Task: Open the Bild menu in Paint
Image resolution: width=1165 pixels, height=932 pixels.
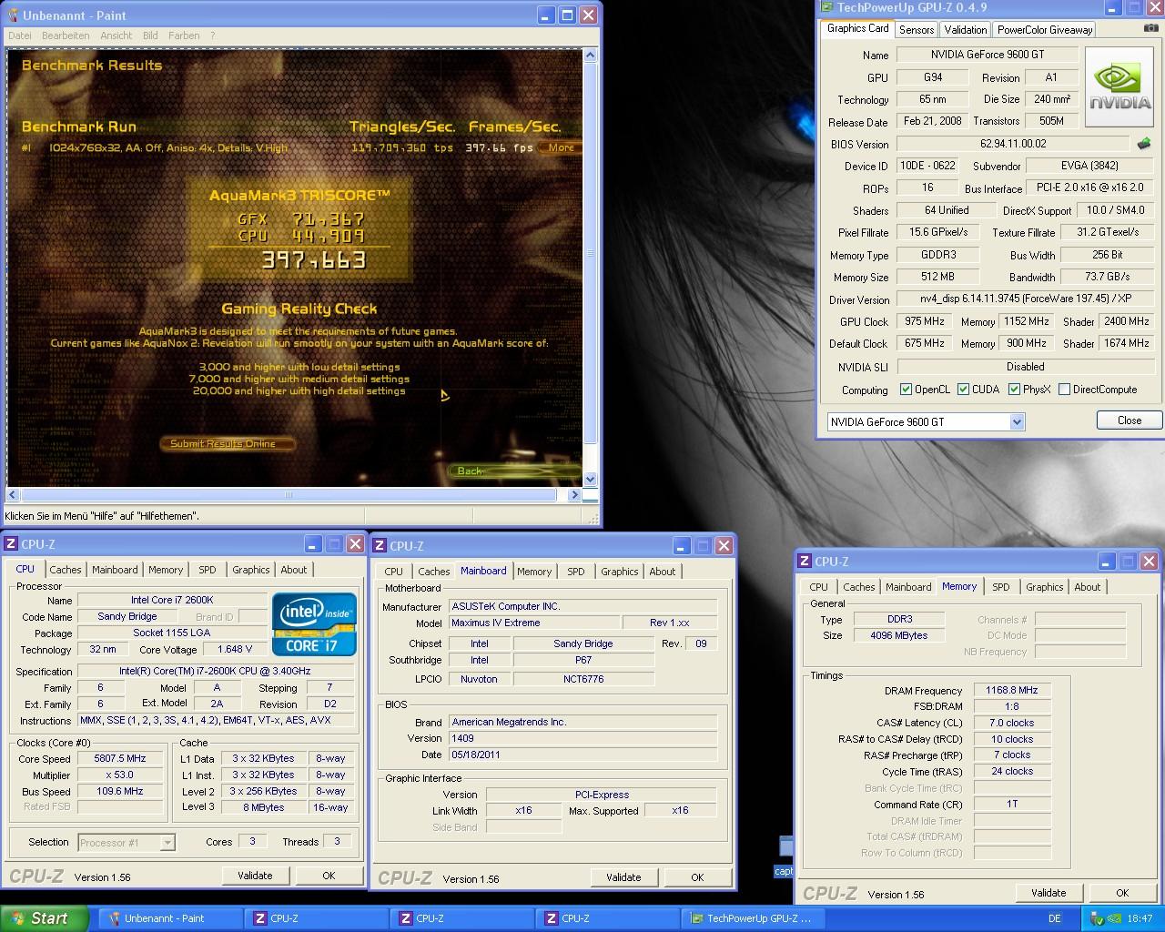Action: tap(150, 35)
